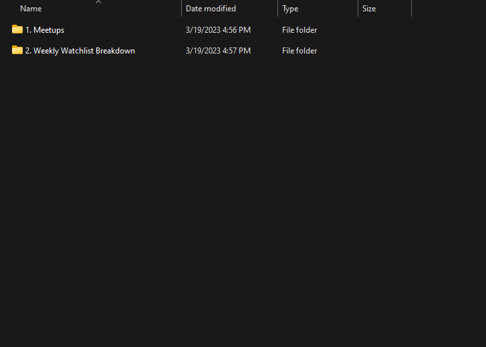Sort by the Date modified column header
The image size is (486, 347).
pyautogui.click(x=211, y=9)
